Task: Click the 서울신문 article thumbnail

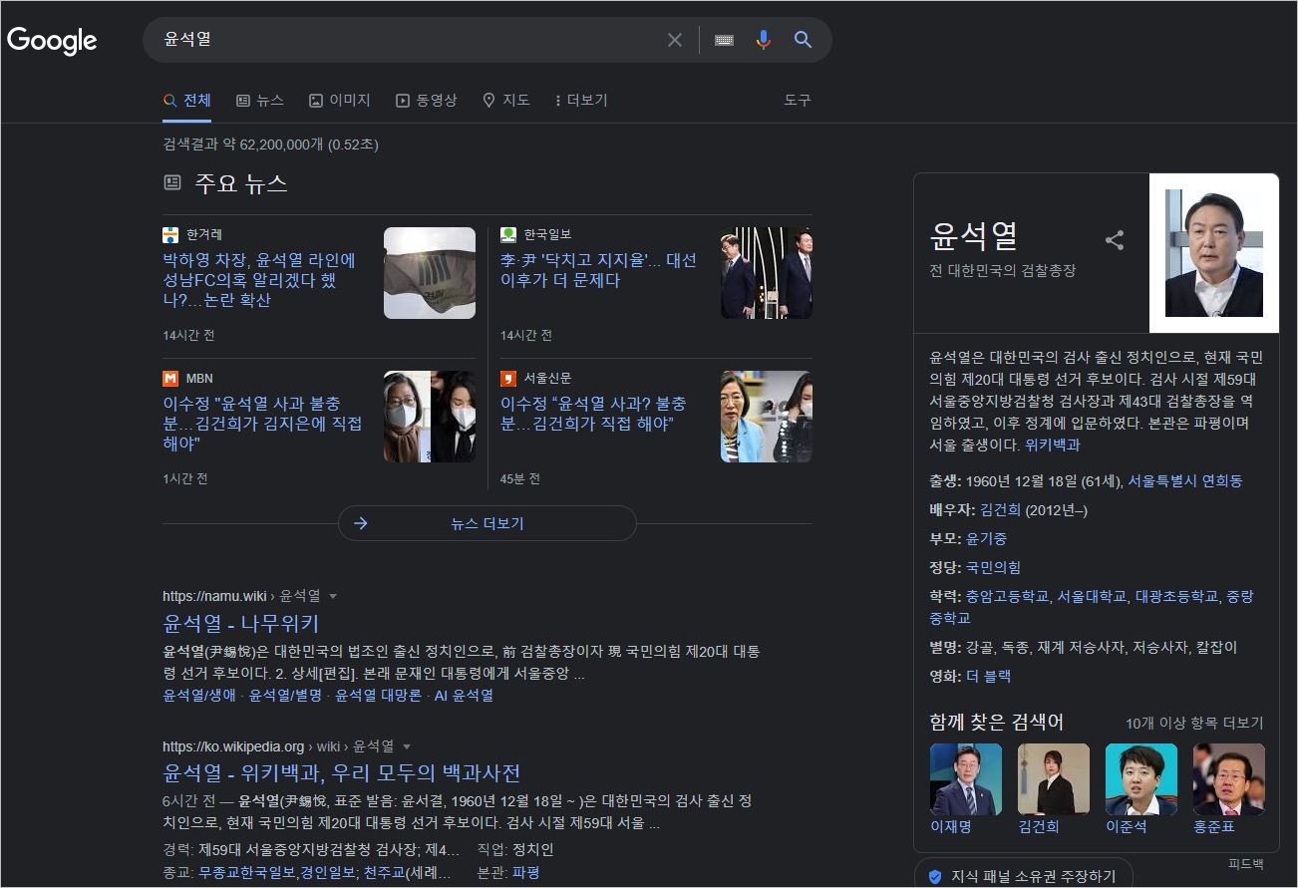Action: (x=767, y=417)
